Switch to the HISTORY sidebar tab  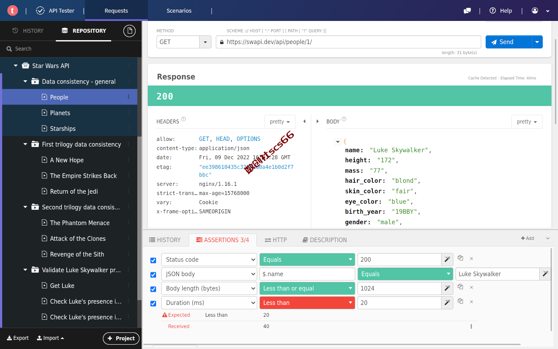tap(28, 31)
